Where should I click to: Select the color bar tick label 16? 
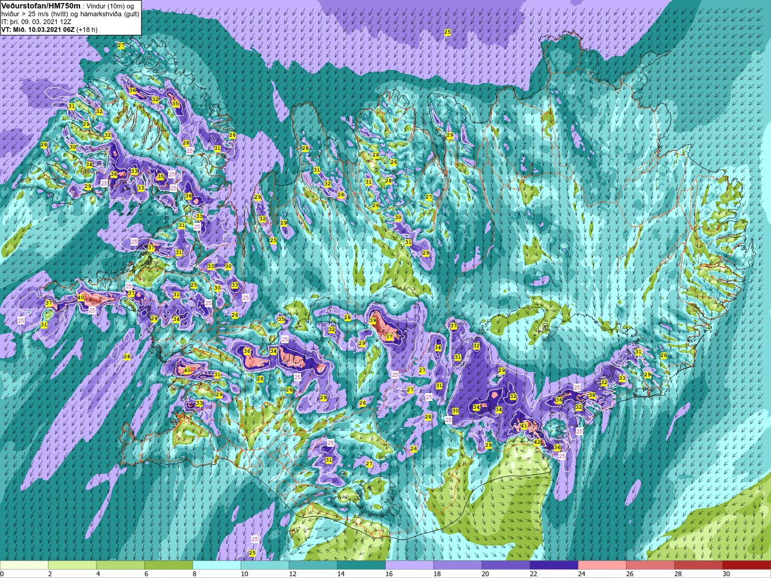(x=389, y=574)
